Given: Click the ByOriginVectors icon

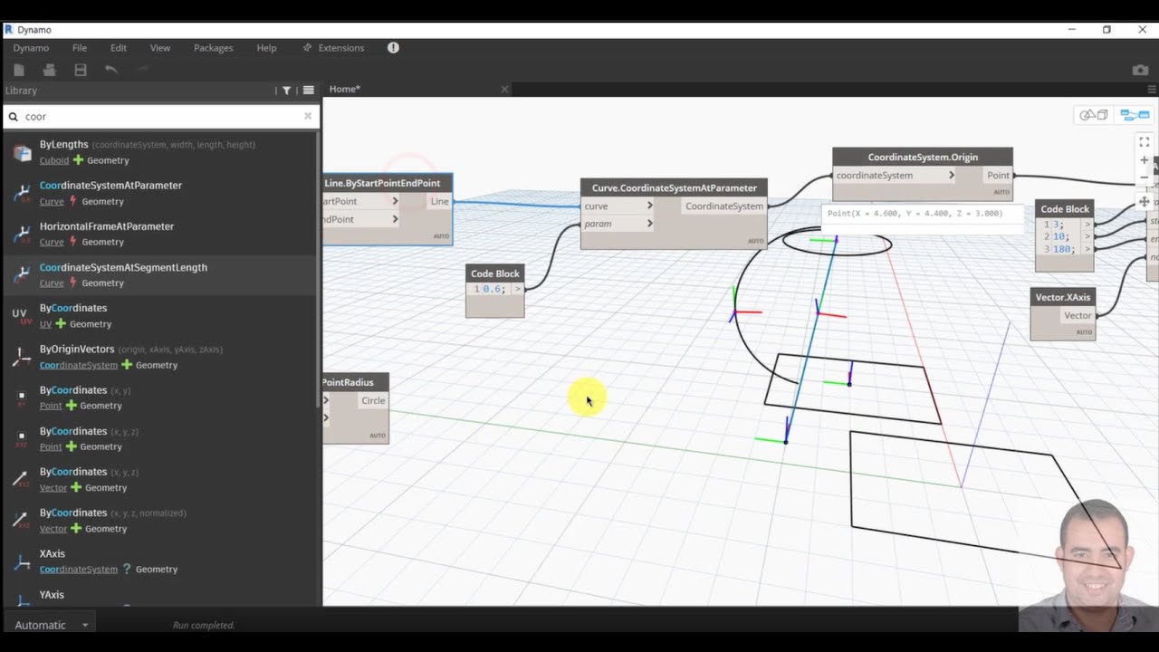Looking at the screenshot, I should (22, 357).
